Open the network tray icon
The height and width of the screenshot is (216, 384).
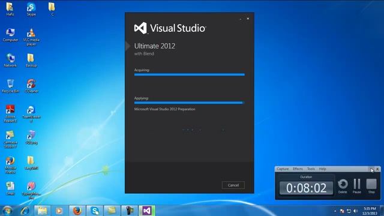pos(349,211)
